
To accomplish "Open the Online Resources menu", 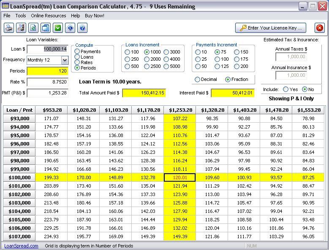I will pyautogui.click(x=49, y=16).
